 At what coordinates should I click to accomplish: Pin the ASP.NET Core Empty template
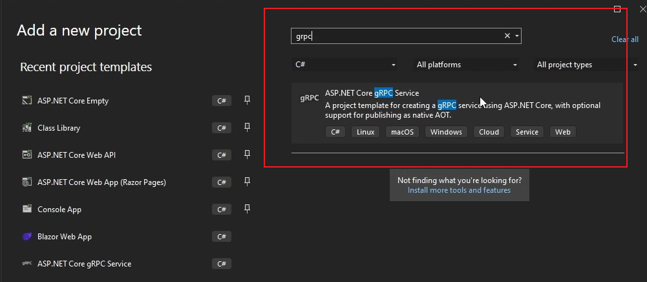pyautogui.click(x=247, y=100)
